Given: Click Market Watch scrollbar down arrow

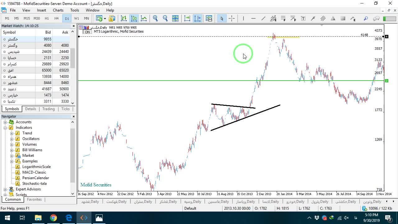Looking at the screenshot, I should coord(73,103).
